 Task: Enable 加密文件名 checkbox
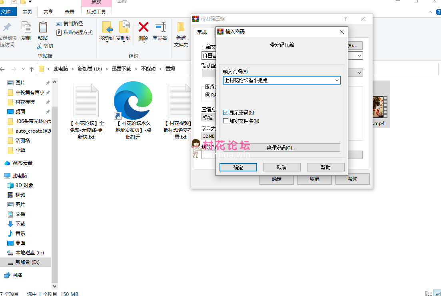[225, 121]
